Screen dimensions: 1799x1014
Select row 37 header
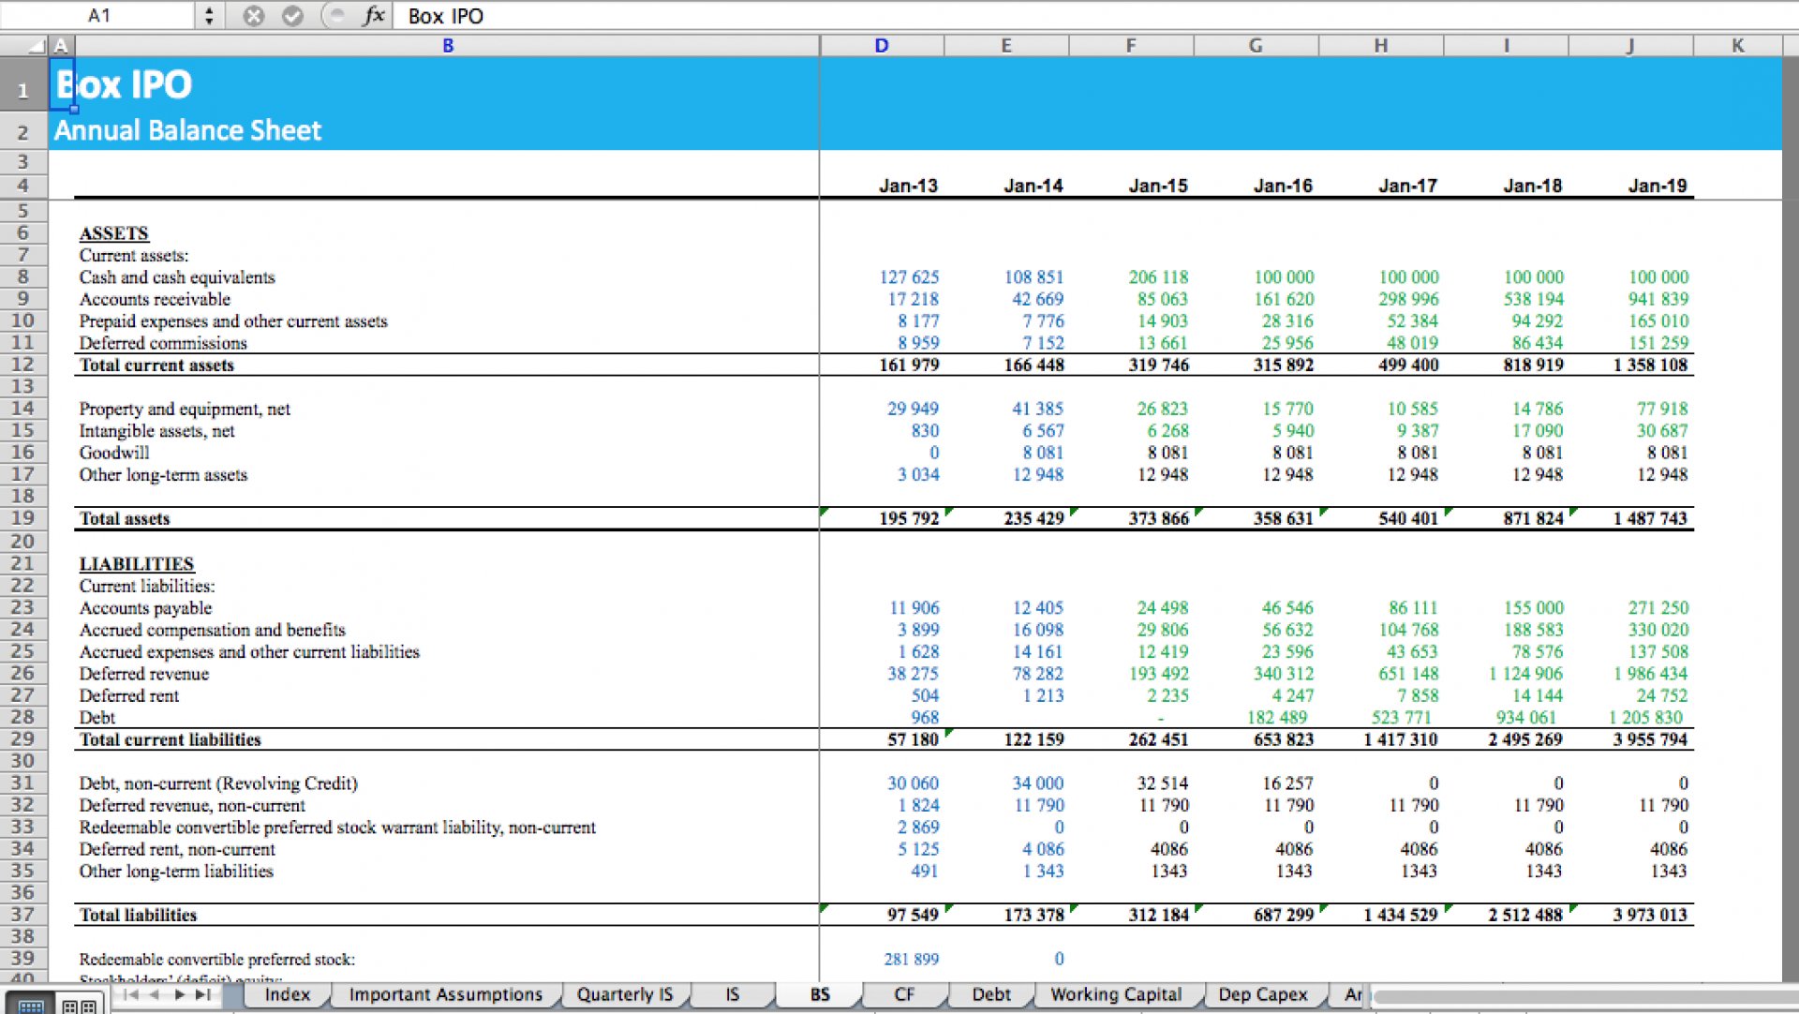[x=23, y=914]
